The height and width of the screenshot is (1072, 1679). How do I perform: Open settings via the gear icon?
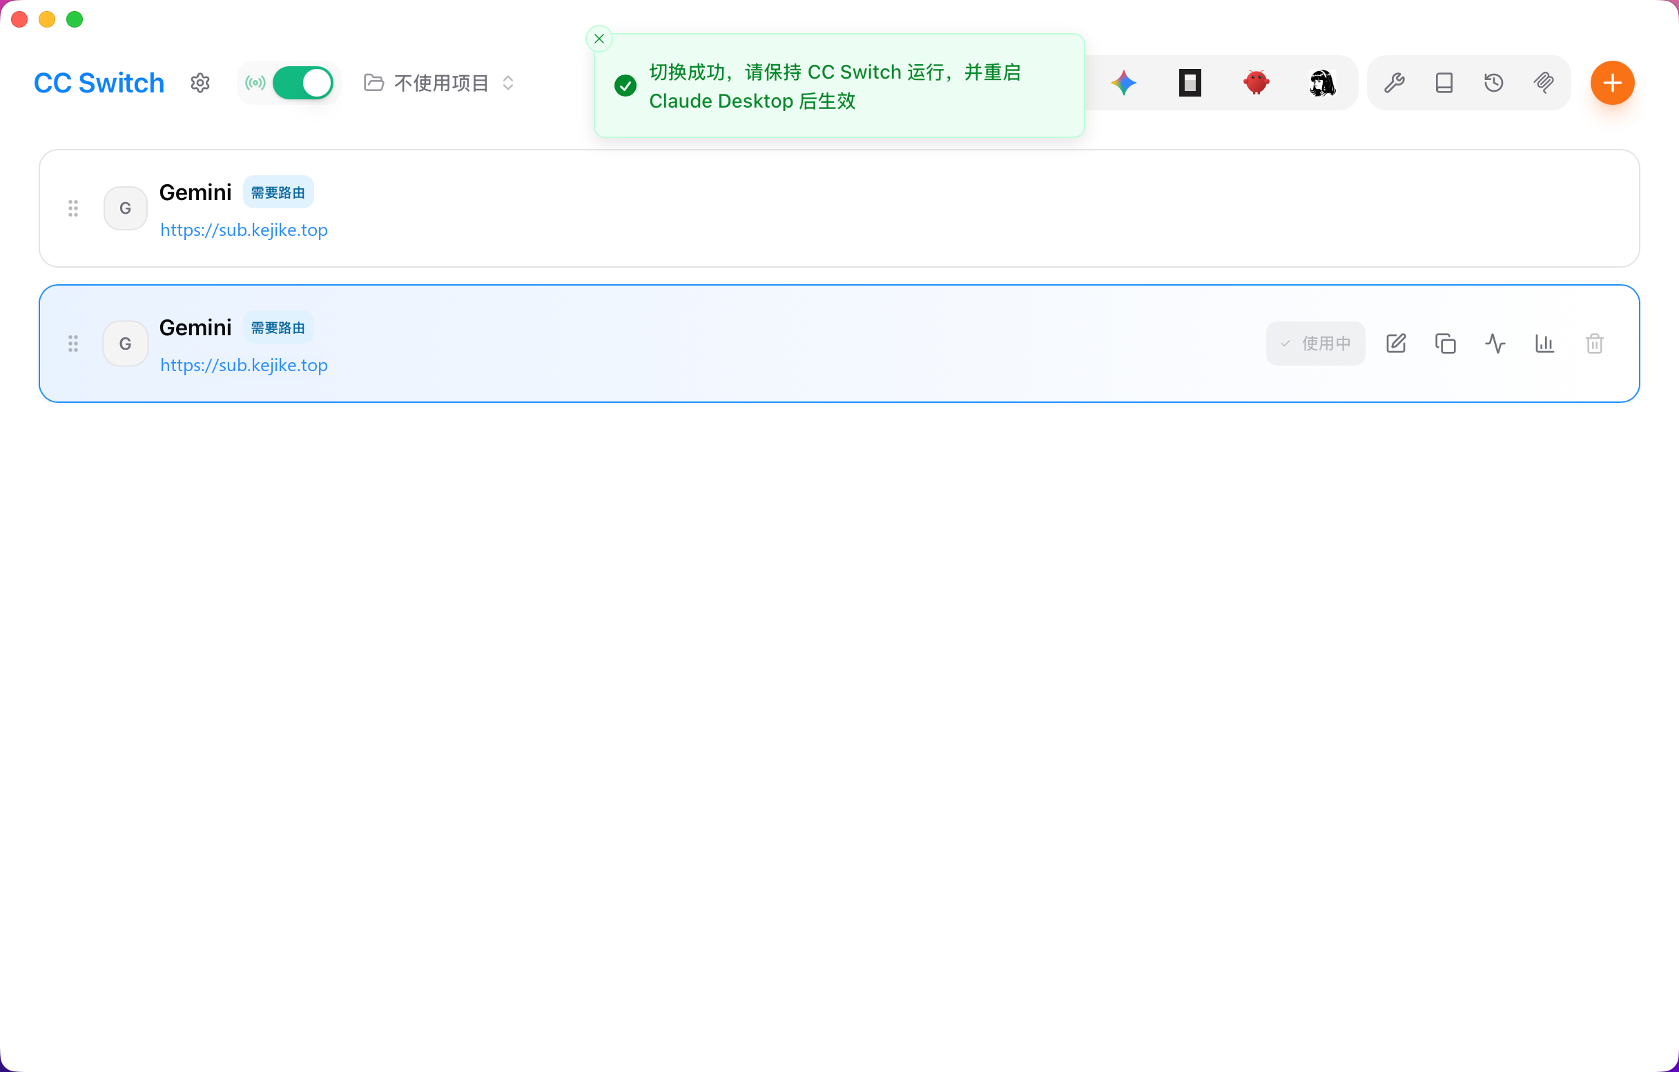click(200, 83)
